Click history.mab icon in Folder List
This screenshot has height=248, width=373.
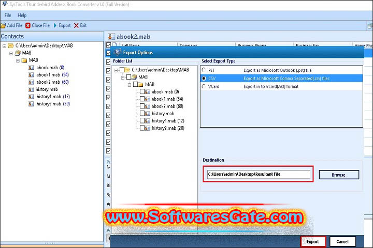(147, 114)
